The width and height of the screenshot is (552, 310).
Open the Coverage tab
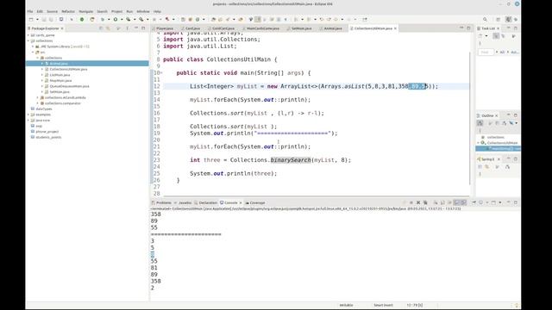pos(257,202)
